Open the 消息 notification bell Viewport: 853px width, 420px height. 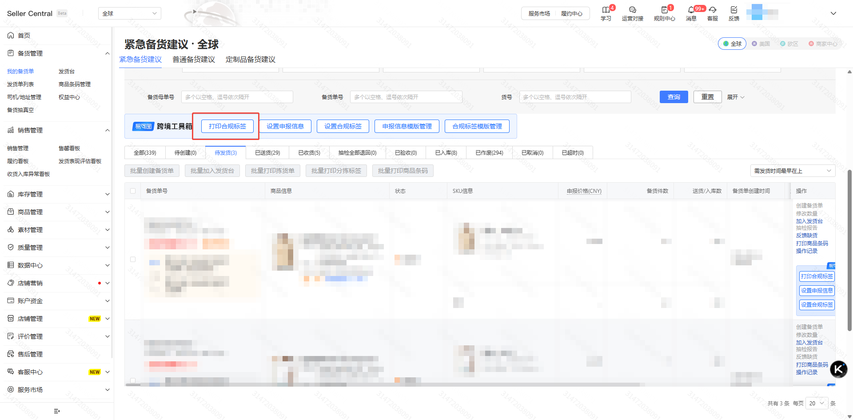click(691, 10)
